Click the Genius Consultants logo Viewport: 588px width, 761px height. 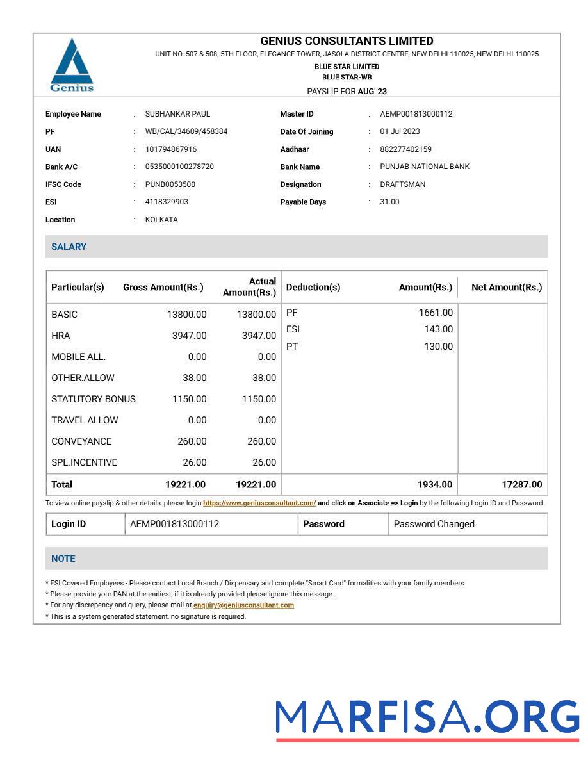(x=72, y=64)
